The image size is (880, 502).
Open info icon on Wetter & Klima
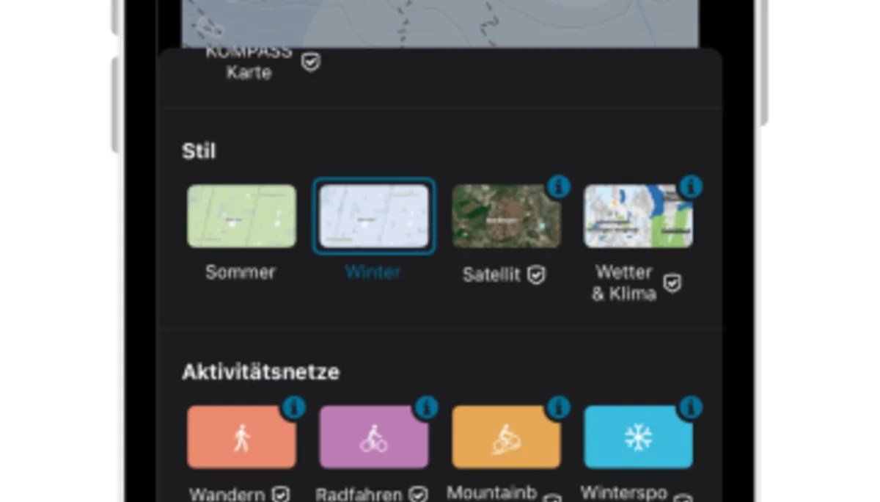coord(690,186)
